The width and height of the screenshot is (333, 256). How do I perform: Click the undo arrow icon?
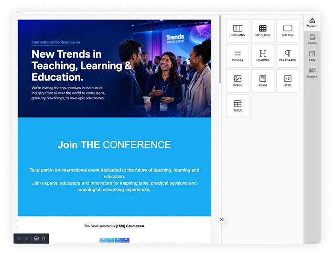[19, 239]
